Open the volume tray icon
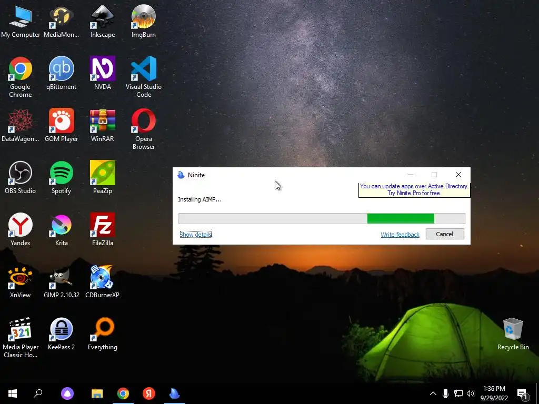This screenshot has width=539, height=404. coord(471,393)
